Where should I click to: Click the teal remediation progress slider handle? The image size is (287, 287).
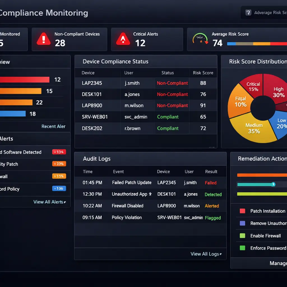[273, 184]
